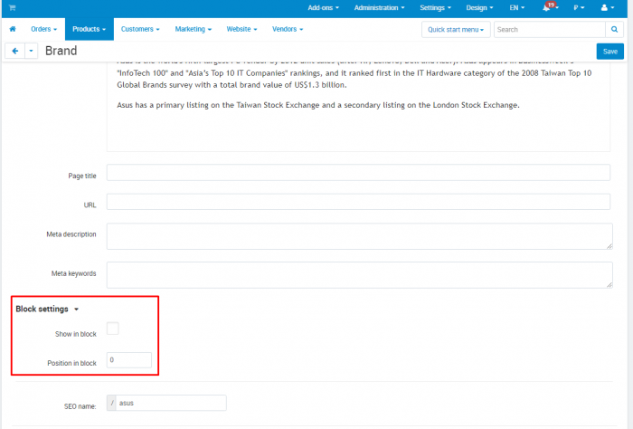
Task: Open the Vendors dropdown menu
Action: coord(288,29)
